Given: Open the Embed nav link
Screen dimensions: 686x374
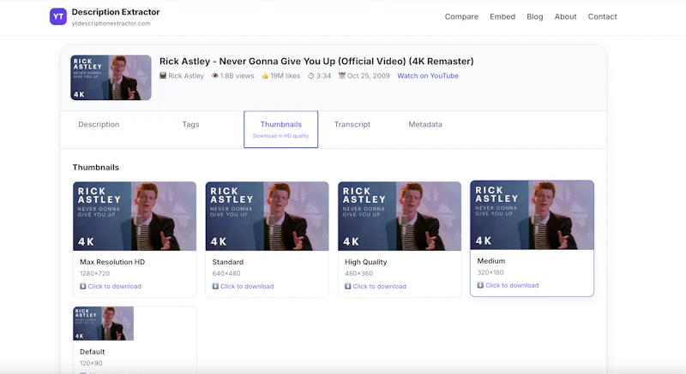Looking at the screenshot, I should 502,16.
